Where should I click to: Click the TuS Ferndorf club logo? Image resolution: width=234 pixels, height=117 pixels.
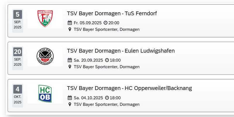tap(45, 18)
